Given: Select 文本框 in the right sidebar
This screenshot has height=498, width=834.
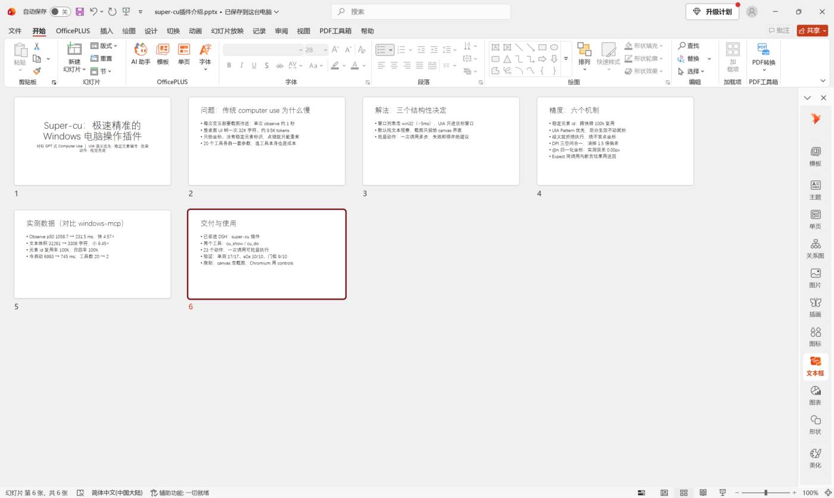Looking at the screenshot, I should click(x=815, y=366).
